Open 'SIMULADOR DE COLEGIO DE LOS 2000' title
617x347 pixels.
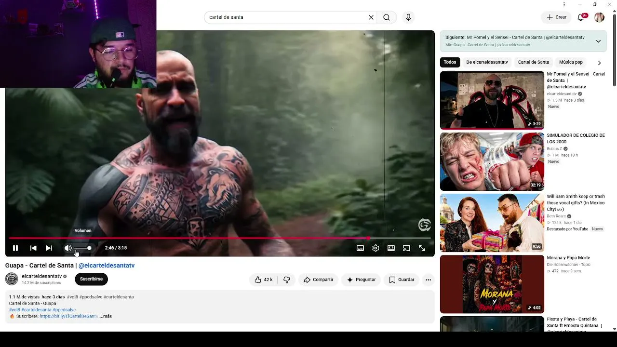576,139
